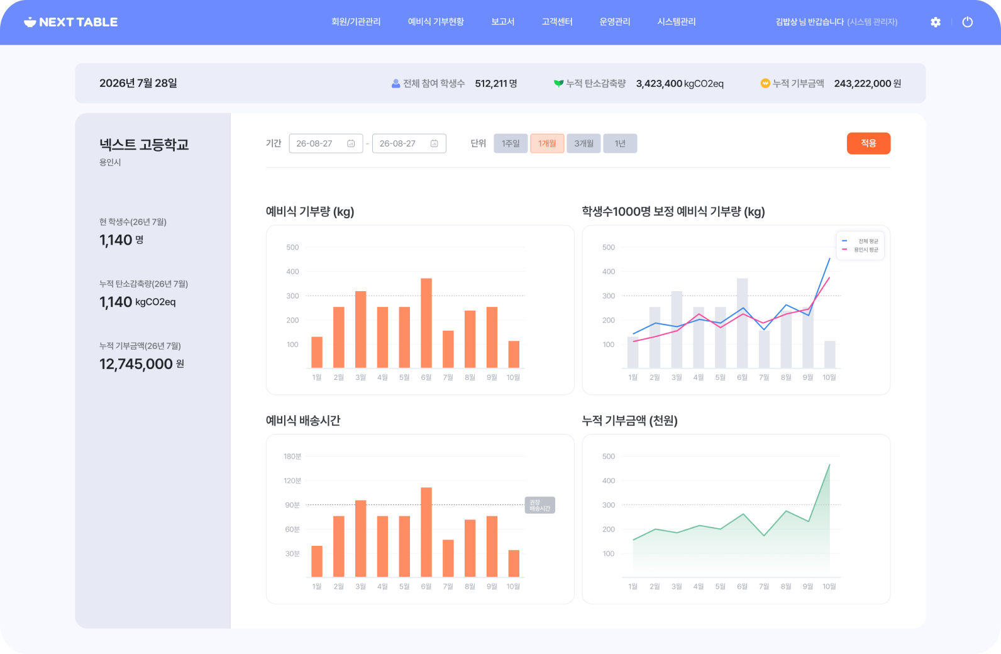Screen dimensions: 1001x654
Task: Click the NEXT TABLE wordmark in the header
Action: click(78, 22)
